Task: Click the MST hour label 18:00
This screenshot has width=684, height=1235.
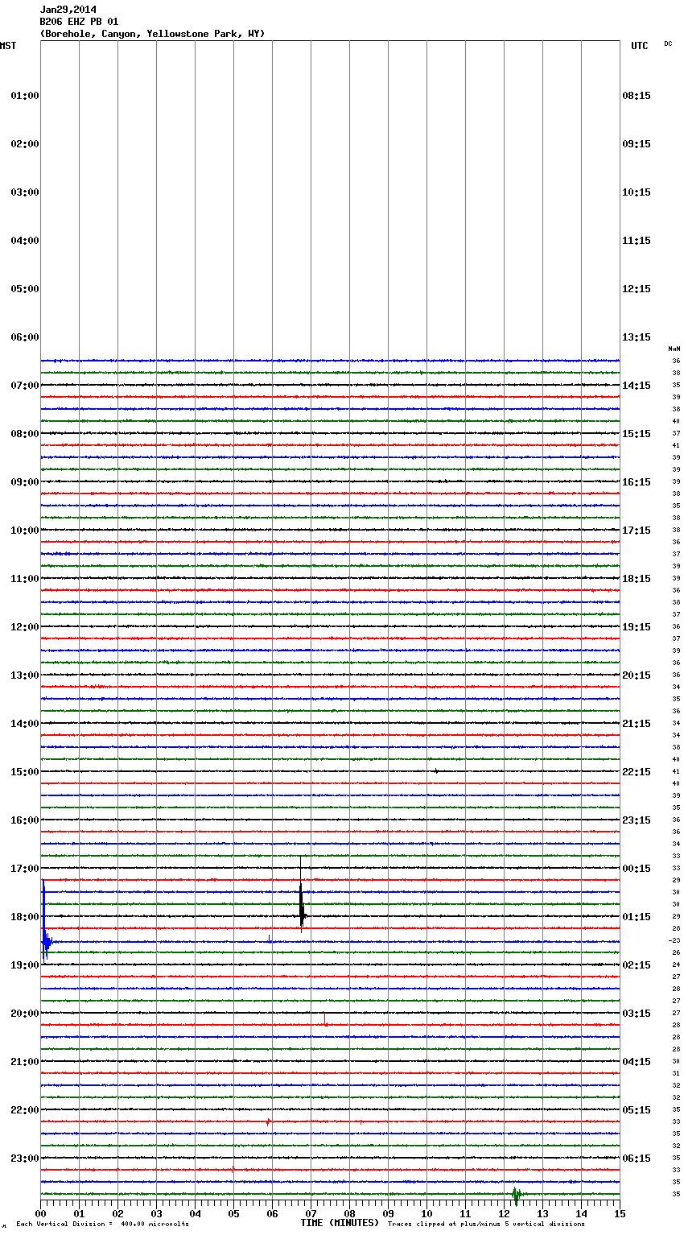Action: coord(25,917)
